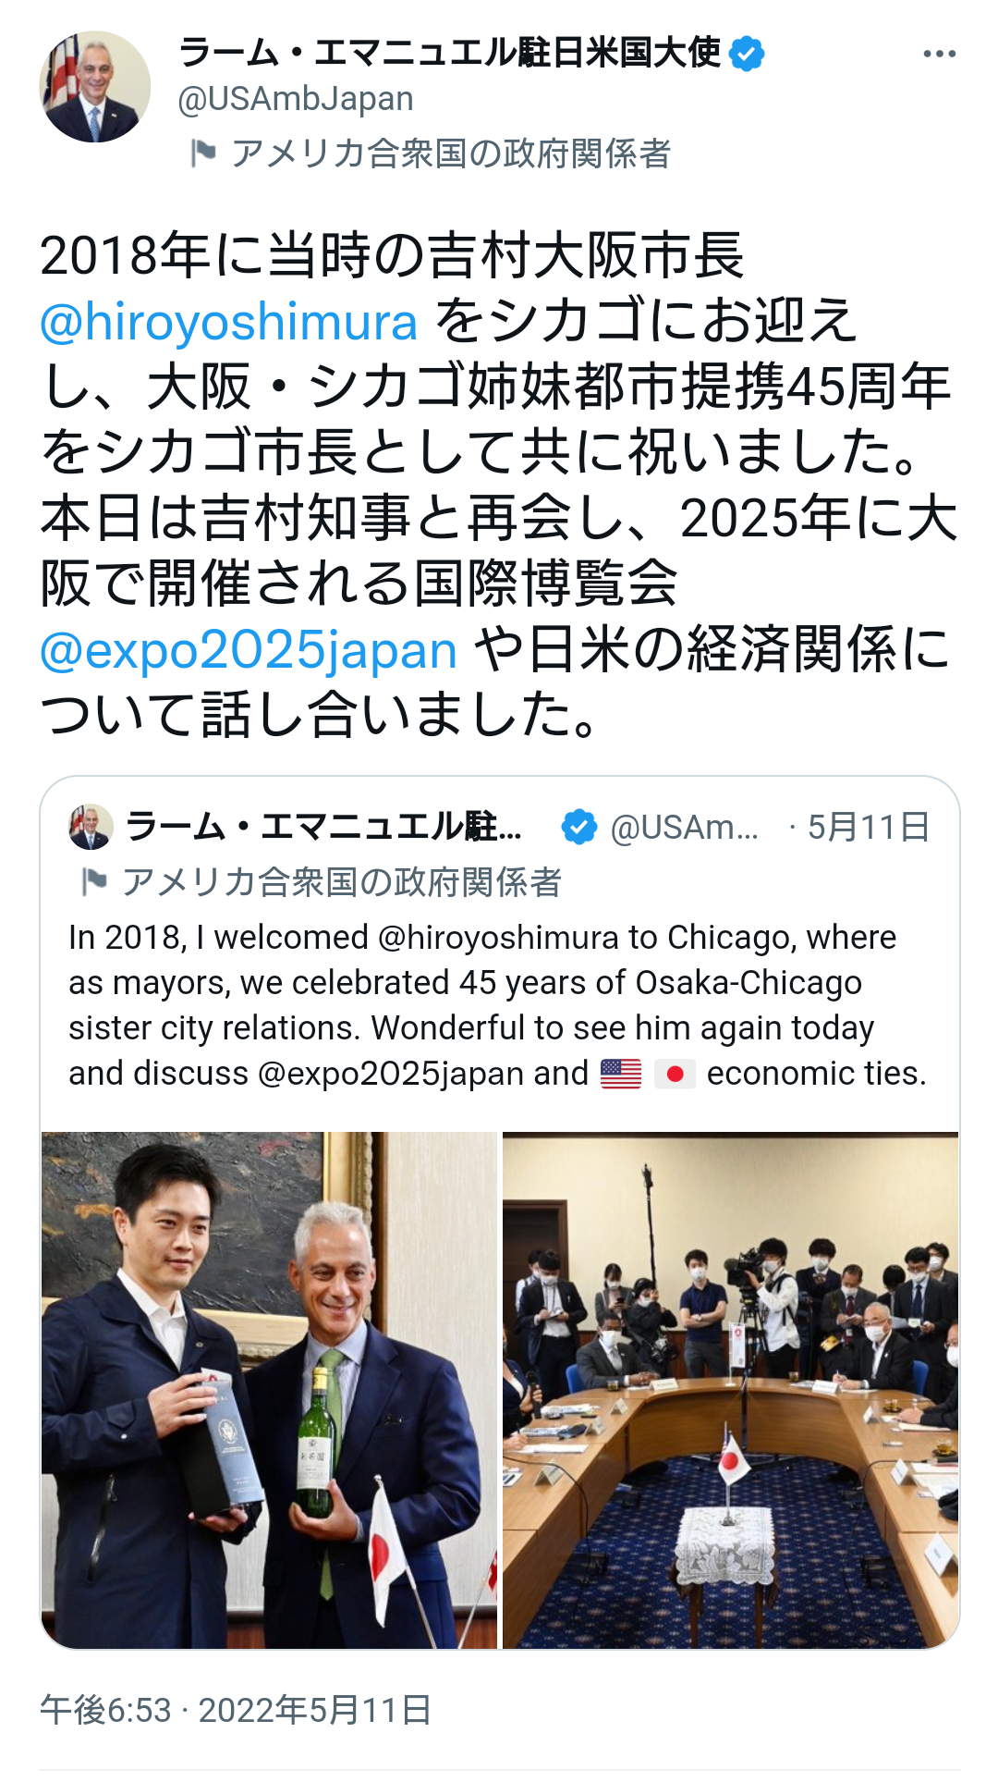Tap the Japan flag emoji in the quoted tweet

[675, 1074]
